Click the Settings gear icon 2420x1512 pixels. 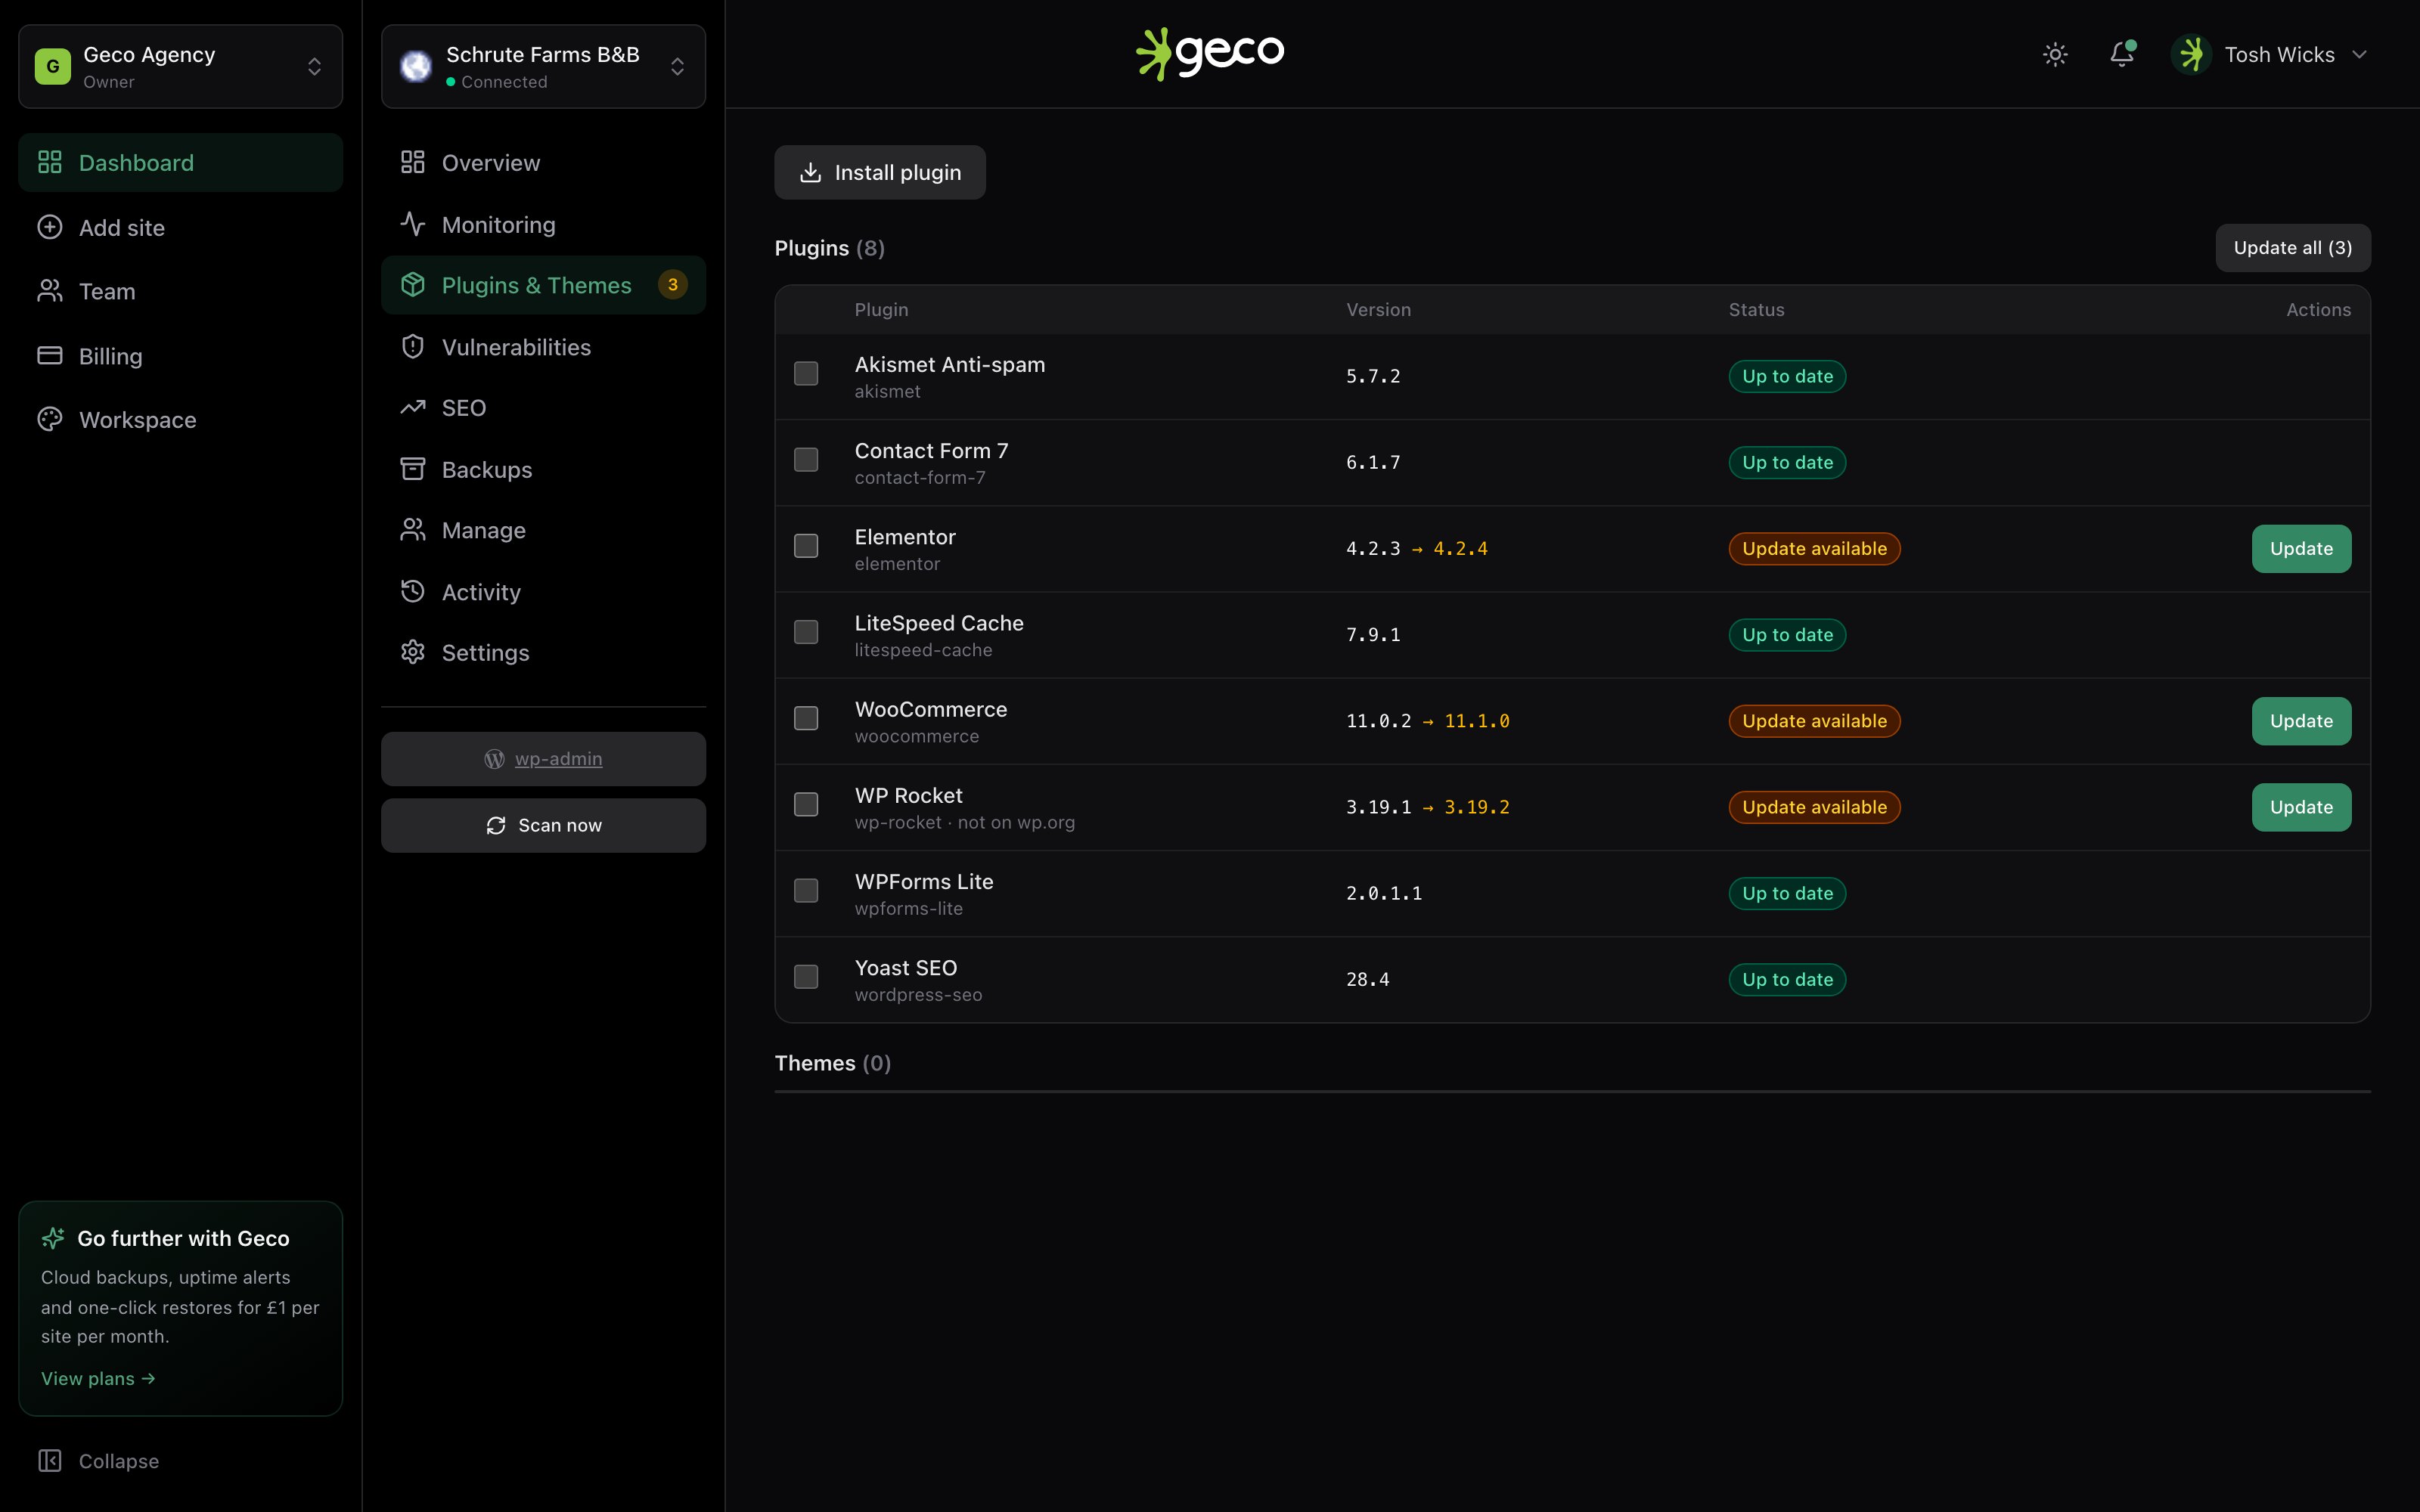tap(413, 652)
